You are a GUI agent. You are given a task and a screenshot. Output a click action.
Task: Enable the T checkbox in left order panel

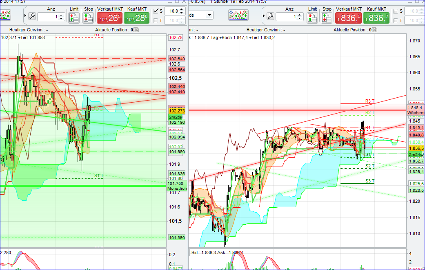pos(156,20)
